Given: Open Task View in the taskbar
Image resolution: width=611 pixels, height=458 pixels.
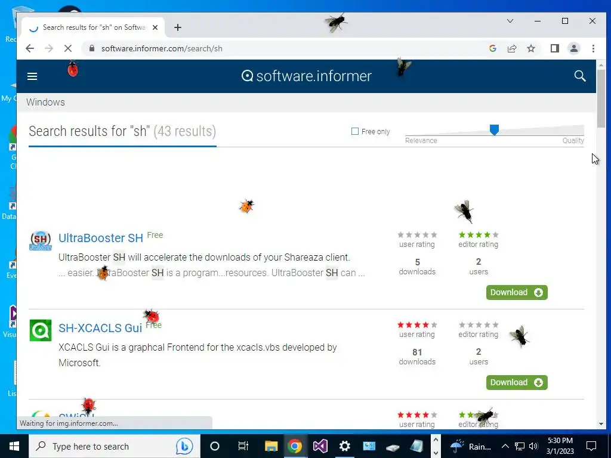Looking at the screenshot, I should coord(243,446).
